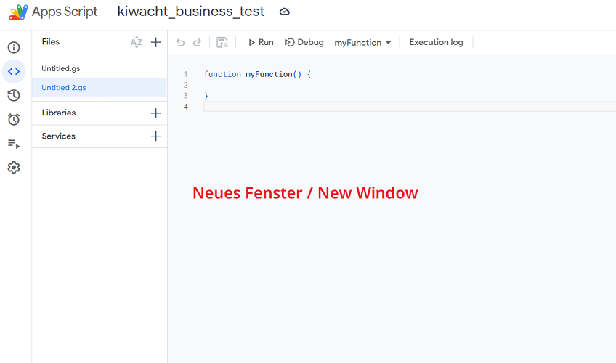Start Debug on the function
The image size is (616, 363).
(x=304, y=42)
